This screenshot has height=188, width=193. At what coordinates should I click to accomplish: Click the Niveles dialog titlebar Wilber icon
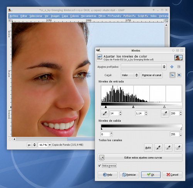[98, 50]
